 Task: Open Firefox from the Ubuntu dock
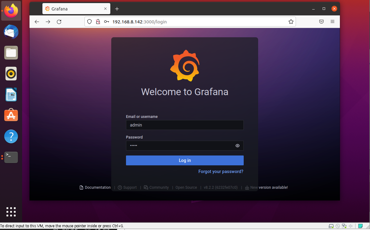(11, 11)
